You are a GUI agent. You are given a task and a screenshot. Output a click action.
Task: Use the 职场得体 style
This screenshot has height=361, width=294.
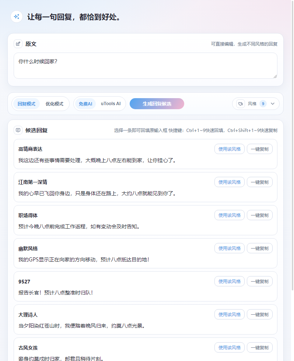pos(229,215)
